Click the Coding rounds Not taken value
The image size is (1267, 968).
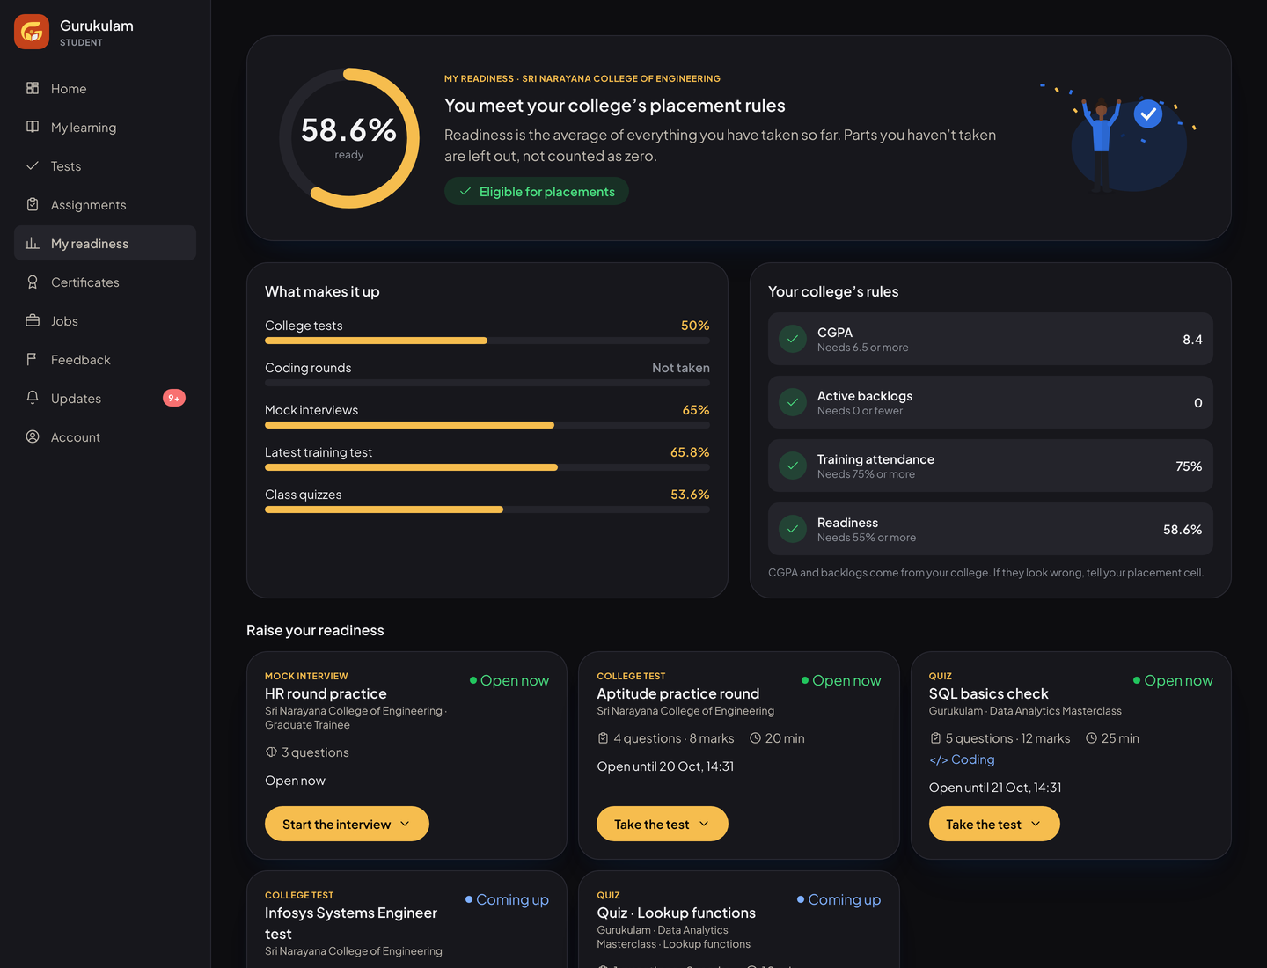pyautogui.click(x=681, y=368)
